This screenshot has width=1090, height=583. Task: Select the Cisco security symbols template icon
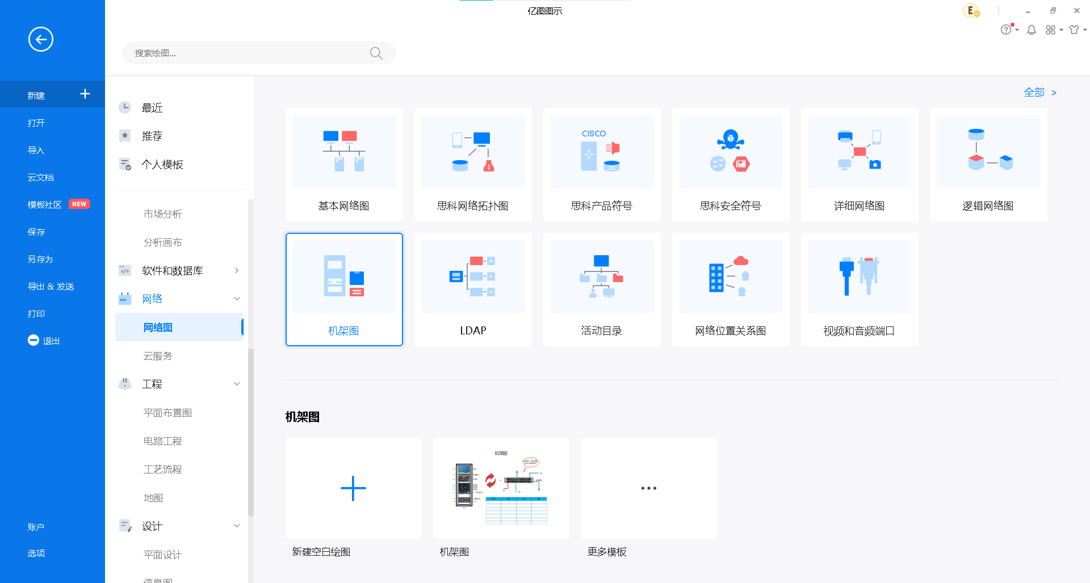730,152
